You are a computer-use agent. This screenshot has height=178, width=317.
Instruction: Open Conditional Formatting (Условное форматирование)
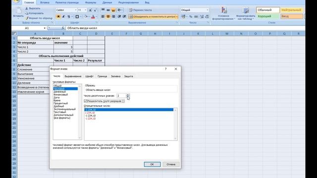click(223, 13)
